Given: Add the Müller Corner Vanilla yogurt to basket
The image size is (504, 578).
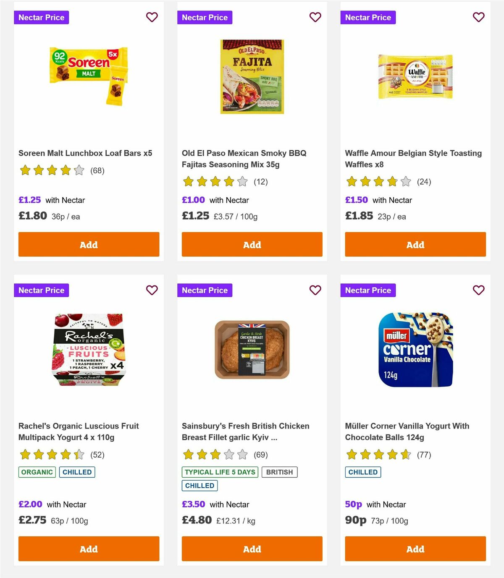Looking at the screenshot, I should tap(415, 549).
